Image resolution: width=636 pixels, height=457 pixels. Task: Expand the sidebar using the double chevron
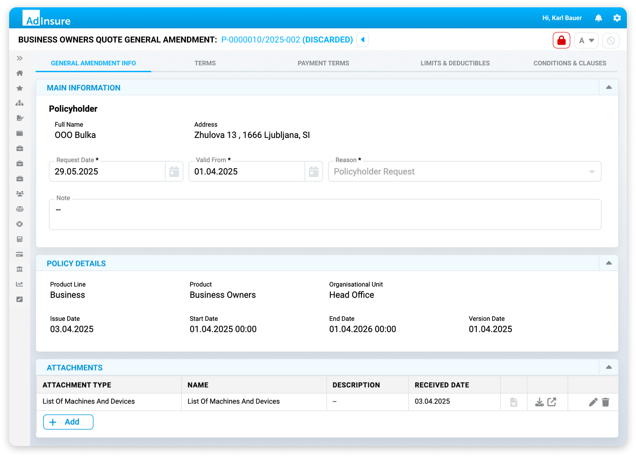19,58
